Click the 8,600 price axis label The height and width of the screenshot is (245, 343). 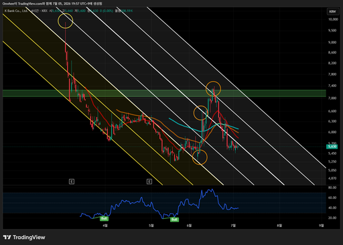(x=332, y=52)
